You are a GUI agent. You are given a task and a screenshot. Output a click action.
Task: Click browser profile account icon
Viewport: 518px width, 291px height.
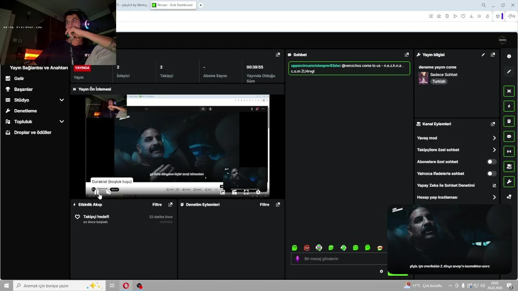487,16
